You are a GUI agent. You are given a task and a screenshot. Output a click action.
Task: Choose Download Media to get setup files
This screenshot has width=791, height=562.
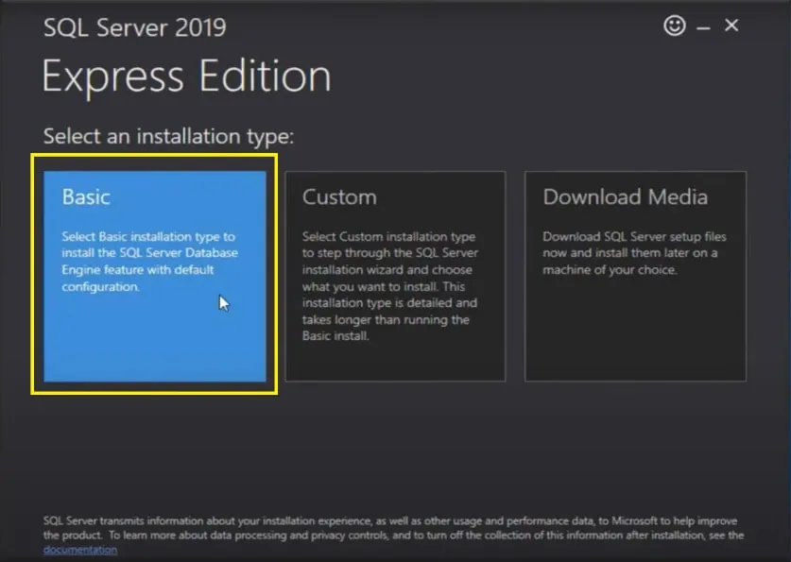[635, 274]
